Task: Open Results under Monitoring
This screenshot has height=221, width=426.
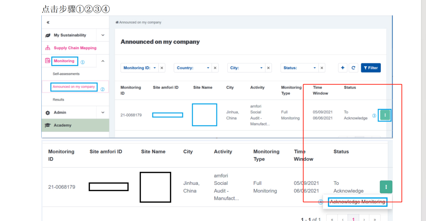Action: 58,100
